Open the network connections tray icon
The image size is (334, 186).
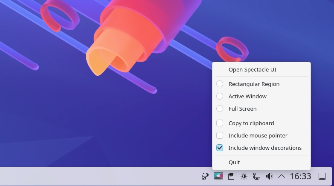point(256,176)
